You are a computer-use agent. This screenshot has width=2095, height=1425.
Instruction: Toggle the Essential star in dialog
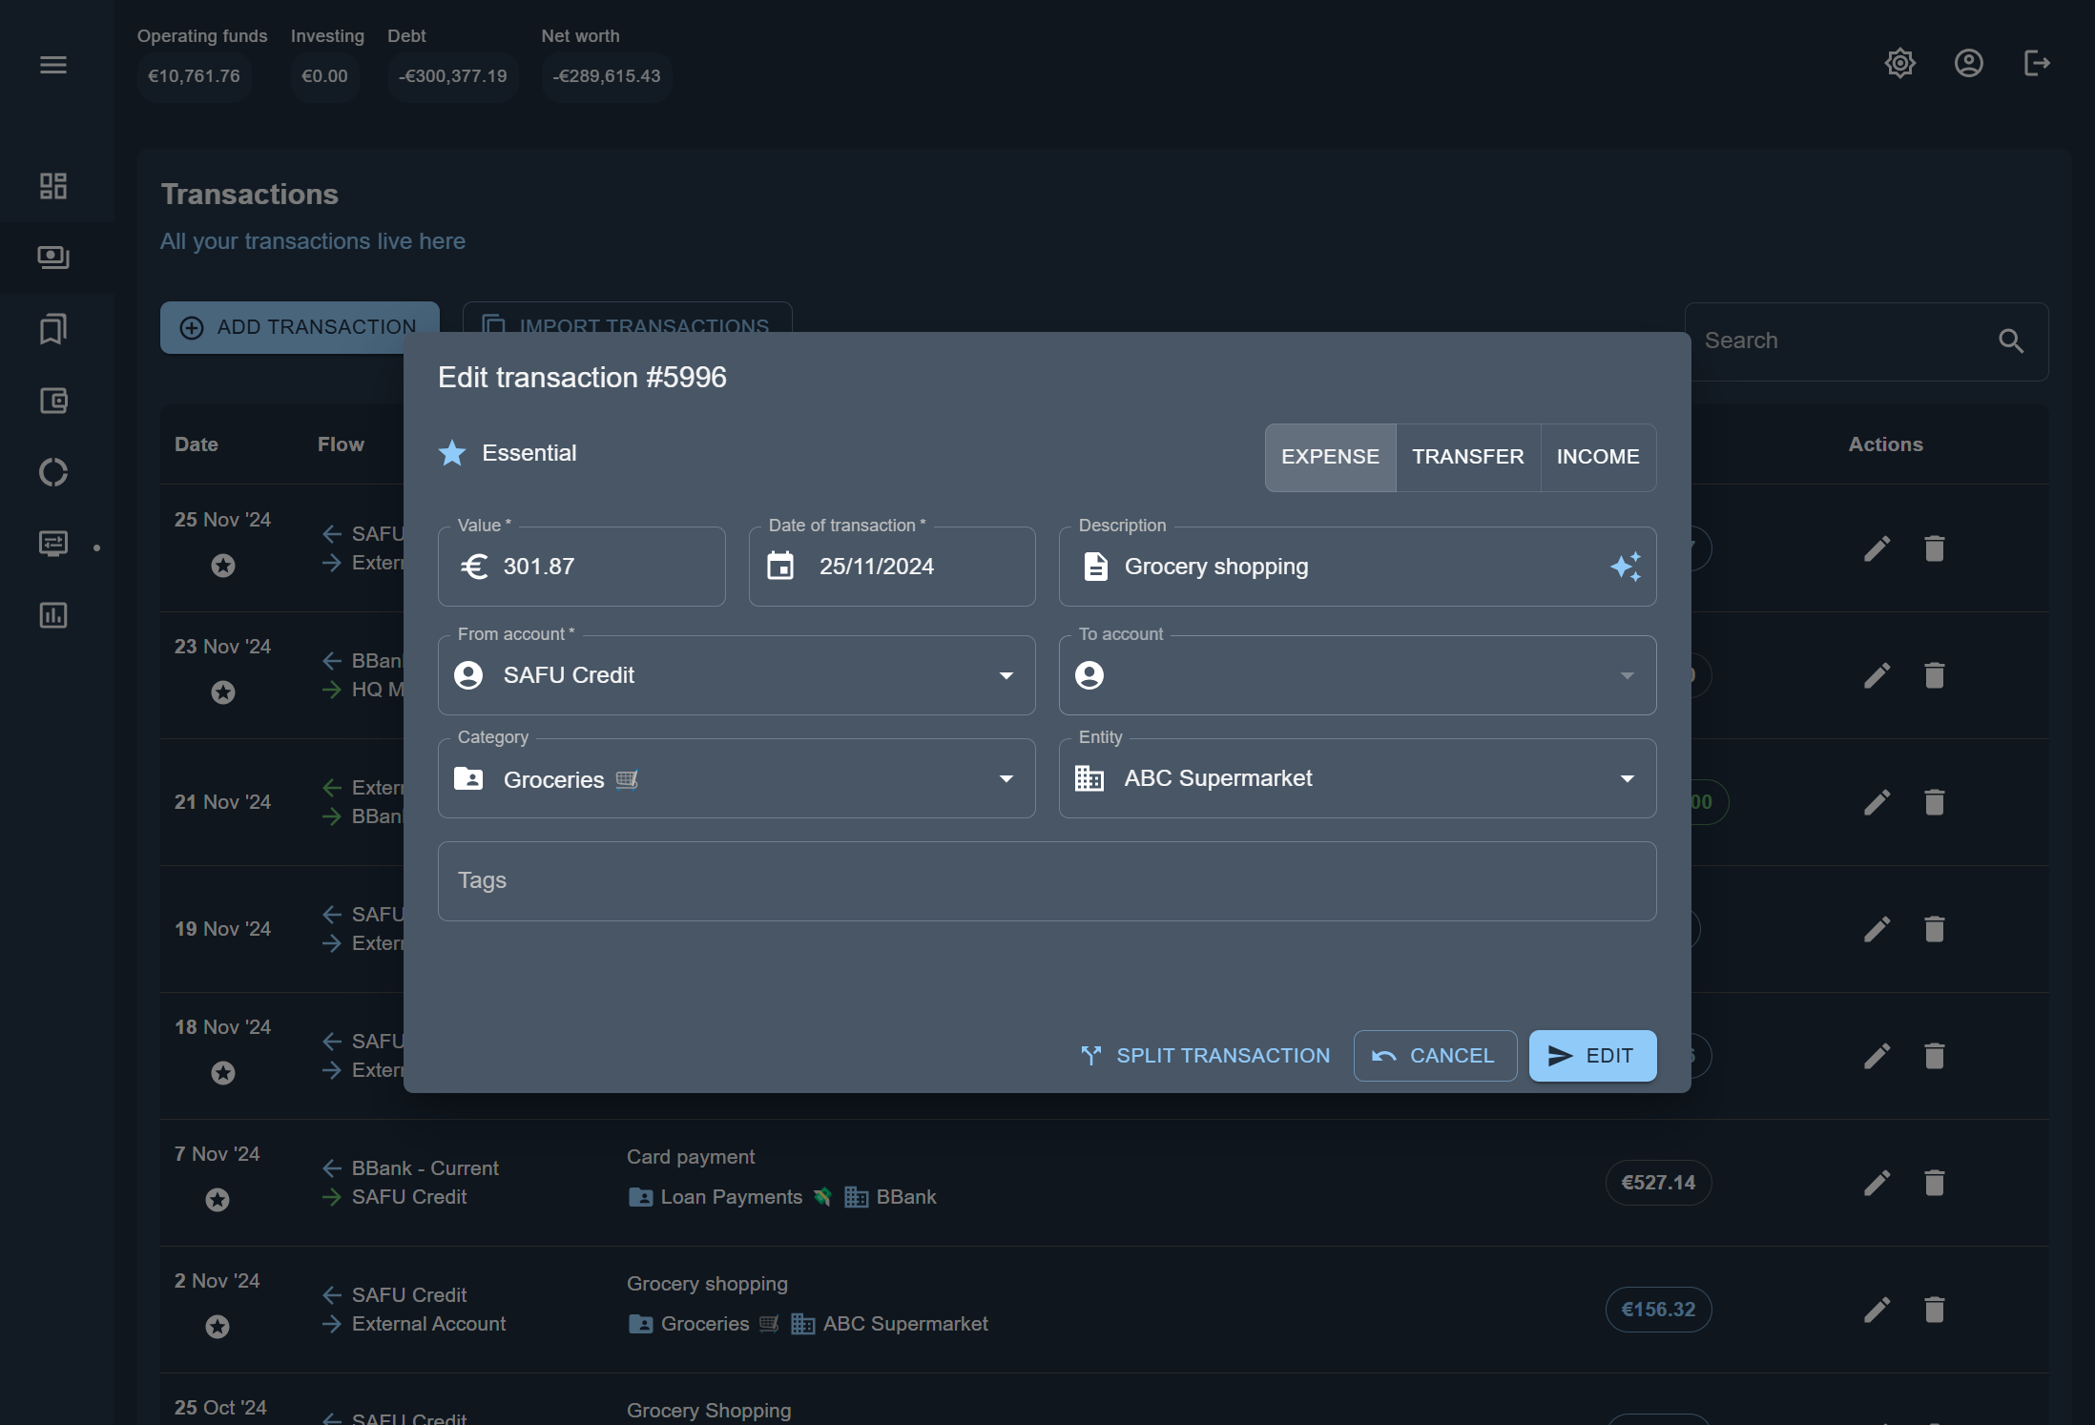(x=452, y=453)
